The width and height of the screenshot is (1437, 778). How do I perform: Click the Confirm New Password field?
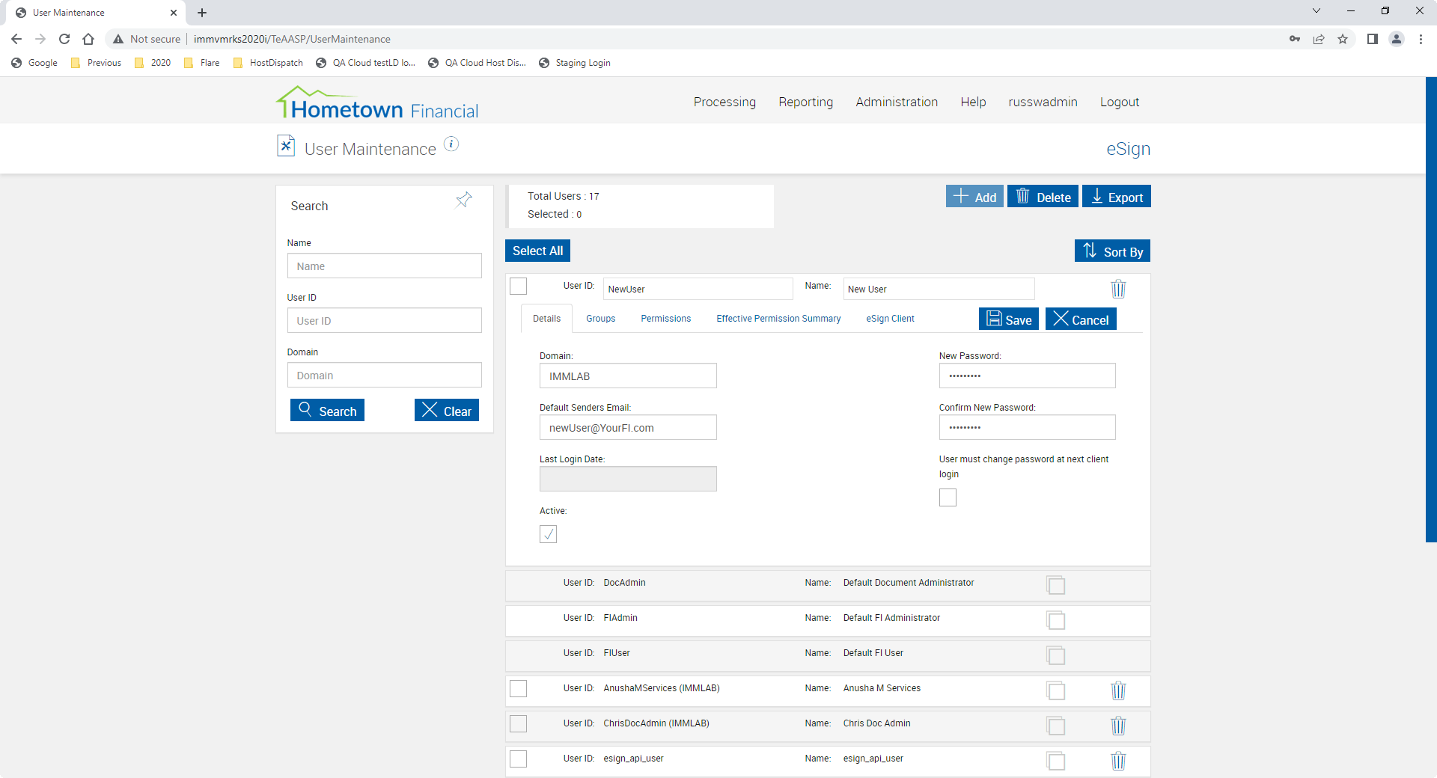[1028, 427]
